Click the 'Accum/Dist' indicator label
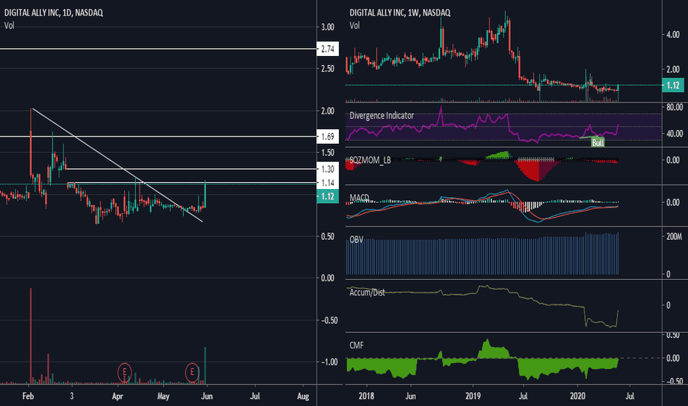688x406 pixels. point(367,292)
